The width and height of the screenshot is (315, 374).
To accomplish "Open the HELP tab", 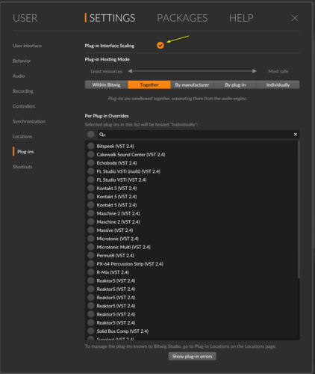I will pyautogui.click(x=241, y=18).
